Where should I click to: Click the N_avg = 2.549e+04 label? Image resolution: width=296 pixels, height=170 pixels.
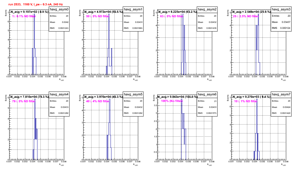251,12
